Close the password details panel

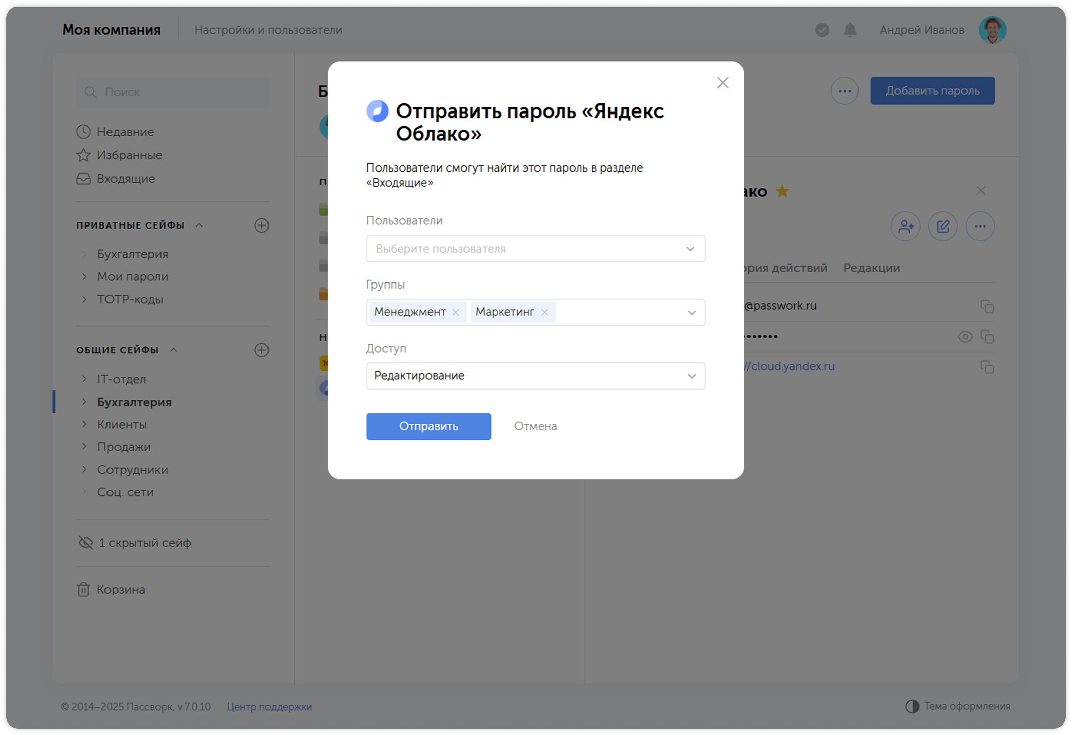tap(980, 191)
